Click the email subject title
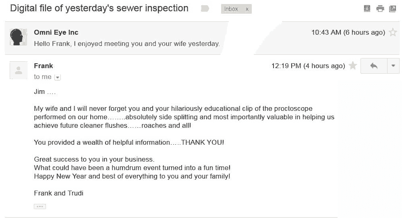 click(99, 8)
